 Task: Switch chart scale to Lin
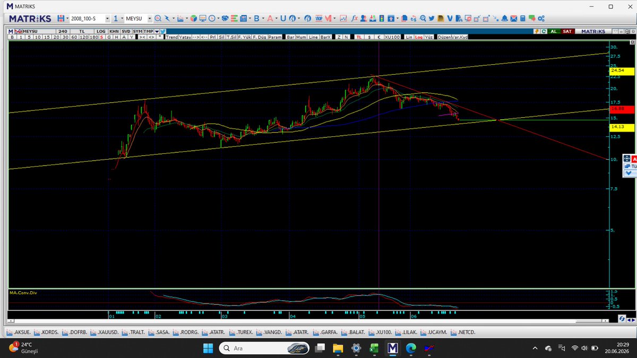pos(409,37)
